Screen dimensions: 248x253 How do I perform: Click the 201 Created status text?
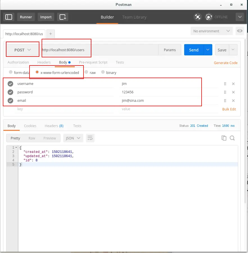pyautogui.click(x=199, y=126)
